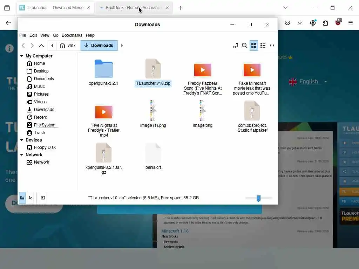Image resolution: width=359 pixels, height=269 pixels.
Task: Open uBlock Origin extension icon
Action: pyautogui.click(x=338, y=22)
